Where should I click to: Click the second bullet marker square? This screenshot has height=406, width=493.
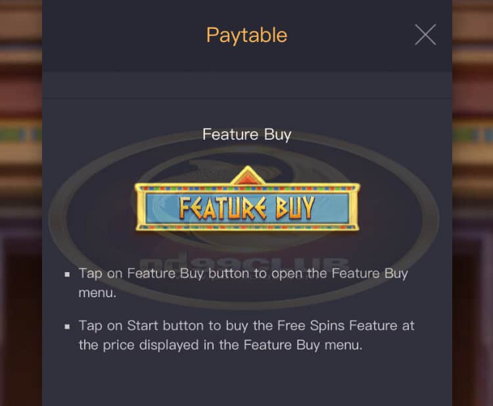67,327
